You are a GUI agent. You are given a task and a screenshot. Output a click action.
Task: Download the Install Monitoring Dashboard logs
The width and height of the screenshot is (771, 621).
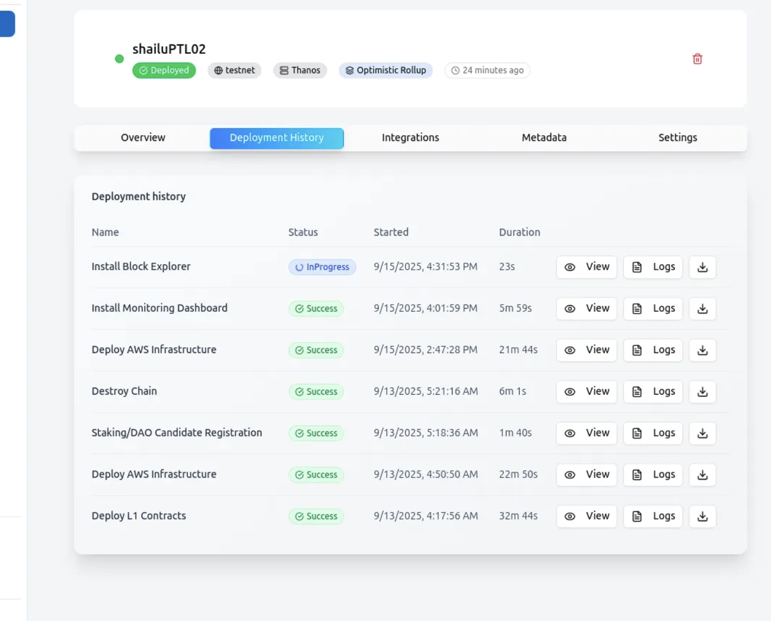pos(702,309)
